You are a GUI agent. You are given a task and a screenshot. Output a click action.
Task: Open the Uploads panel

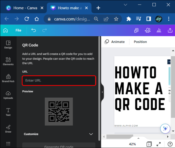point(8,95)
